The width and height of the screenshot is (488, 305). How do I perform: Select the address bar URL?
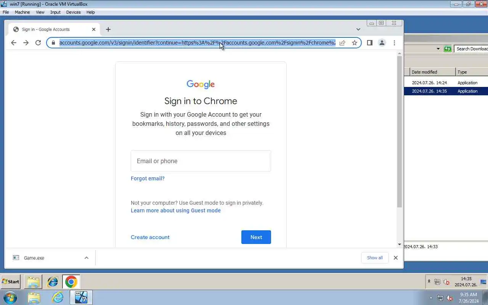(x=197, y=43)
